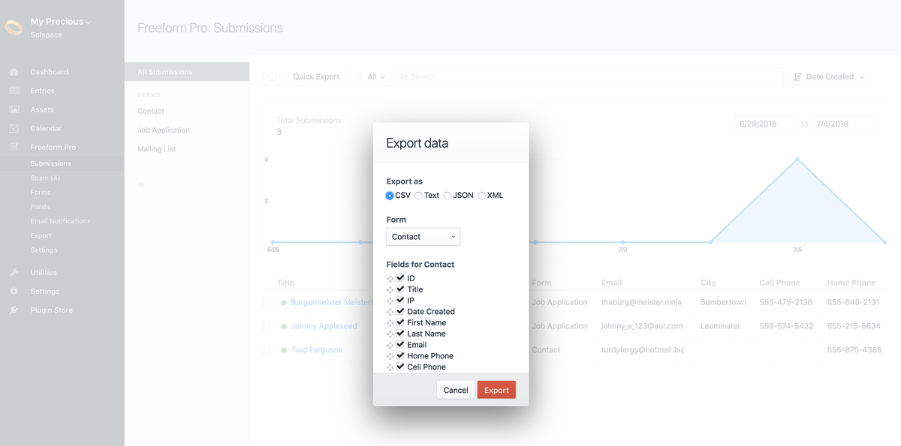Click into the Search submissions field
Screen dimensions: 901x446
click(x=589, y=76)
